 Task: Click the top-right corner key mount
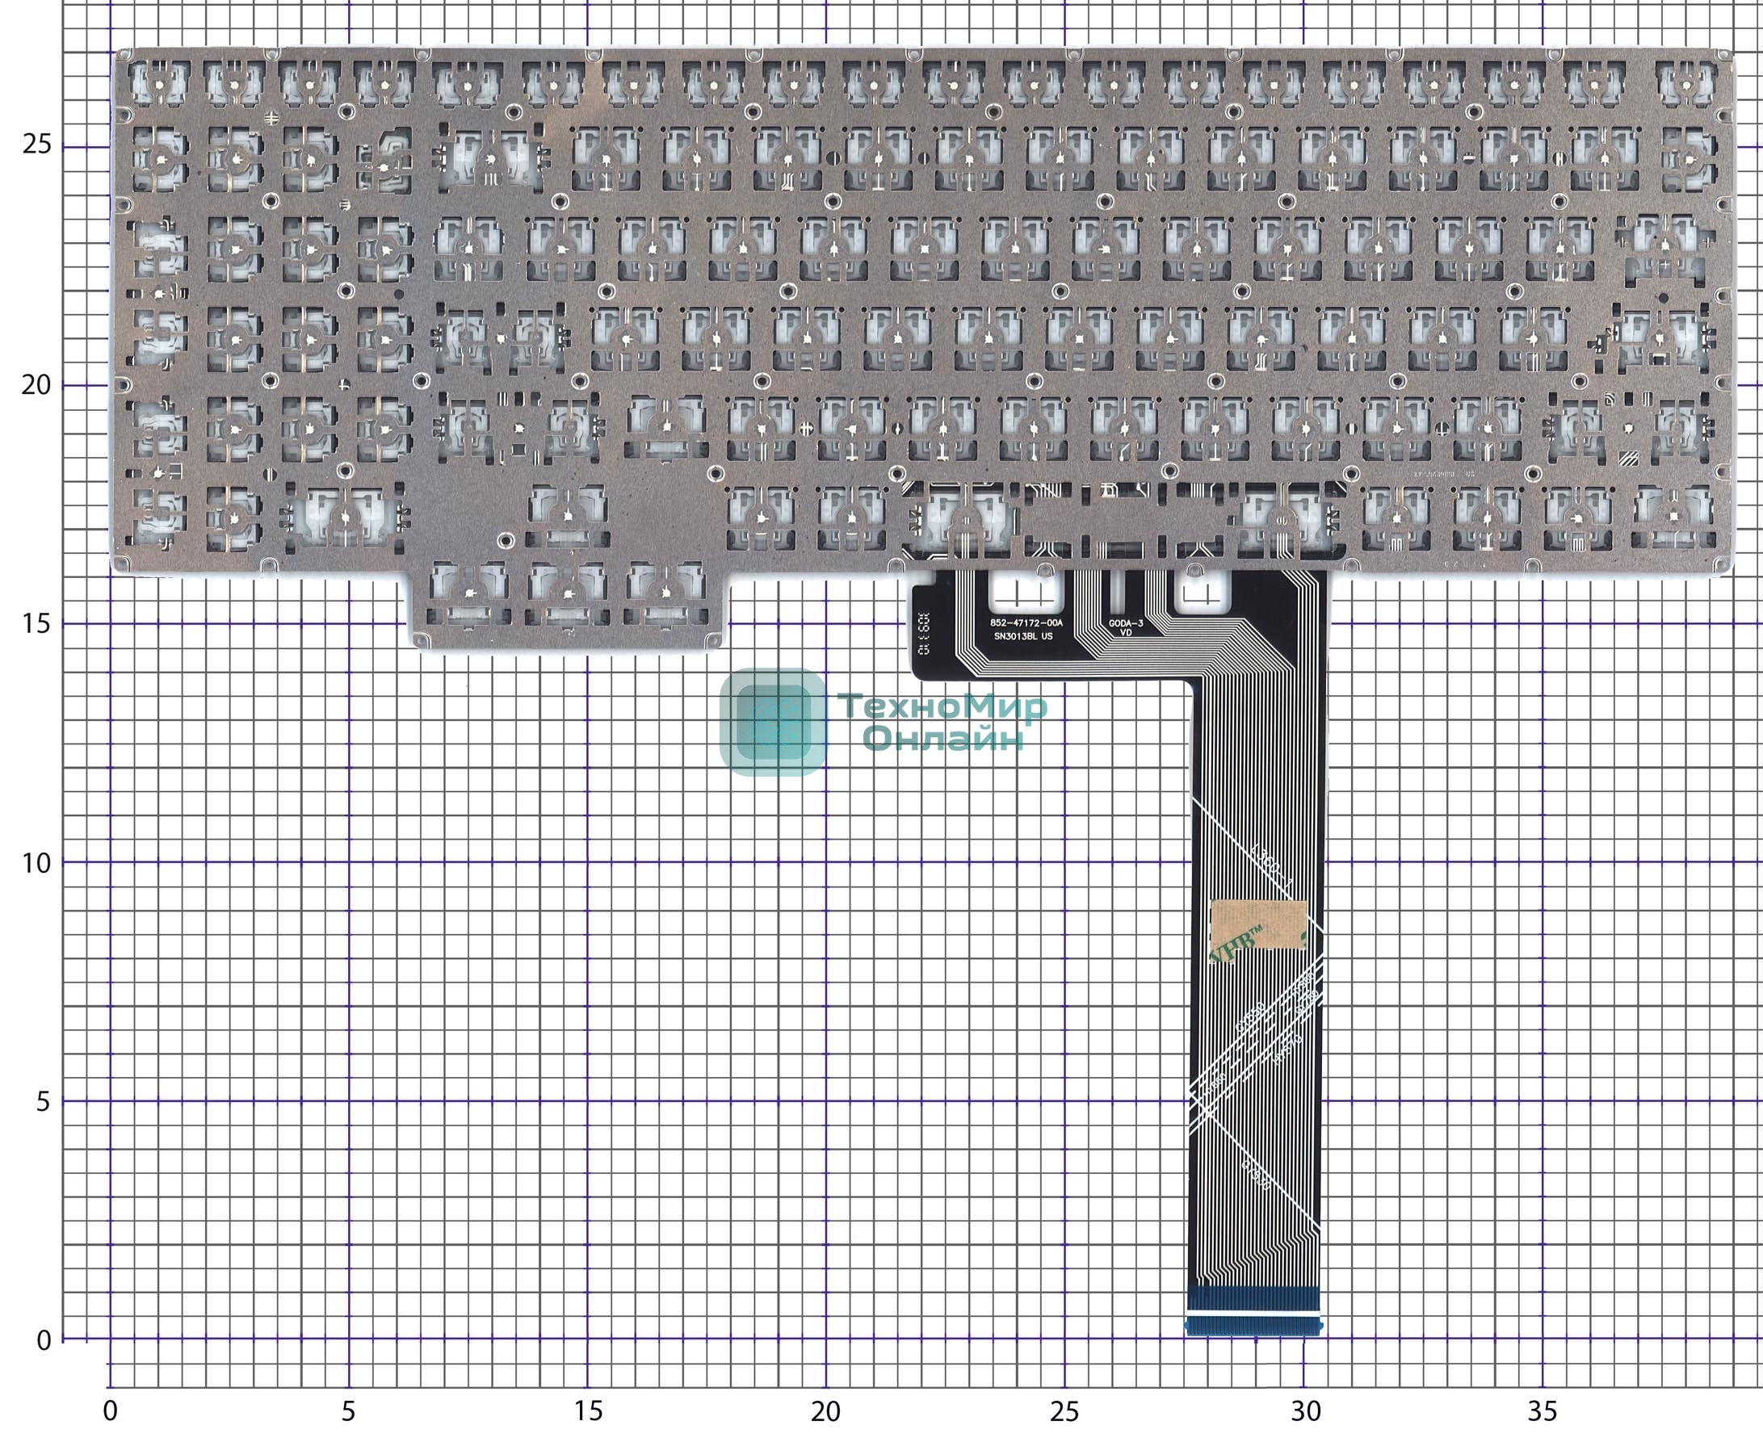pyautogui.click(x=1686, y=83)
